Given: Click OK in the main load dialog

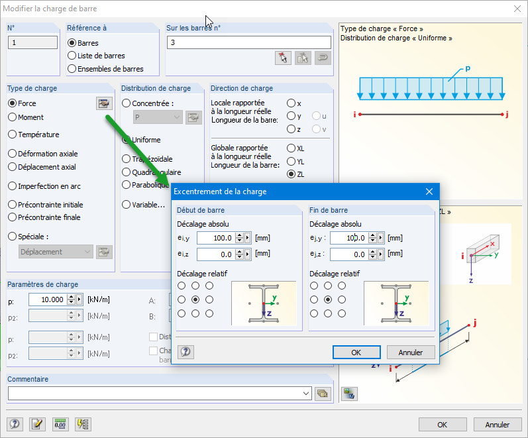Looking at the screenshot, I should point(443,425).
